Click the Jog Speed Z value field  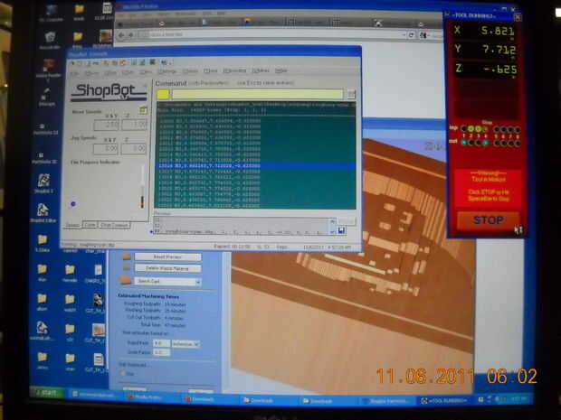(133, 148)
